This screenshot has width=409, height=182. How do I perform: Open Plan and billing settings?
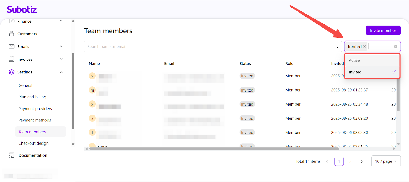32,97
